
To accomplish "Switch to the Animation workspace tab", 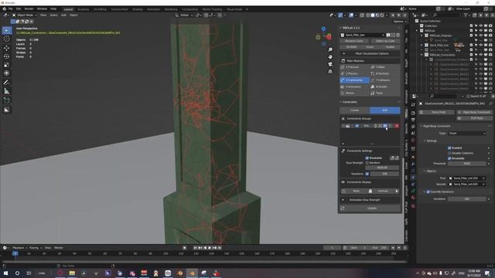I will [x=153, y=9].
